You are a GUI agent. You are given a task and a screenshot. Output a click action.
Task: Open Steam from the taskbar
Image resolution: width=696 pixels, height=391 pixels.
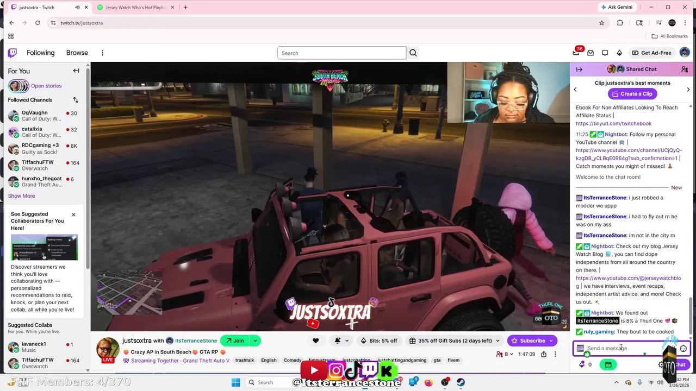(461, 382)
